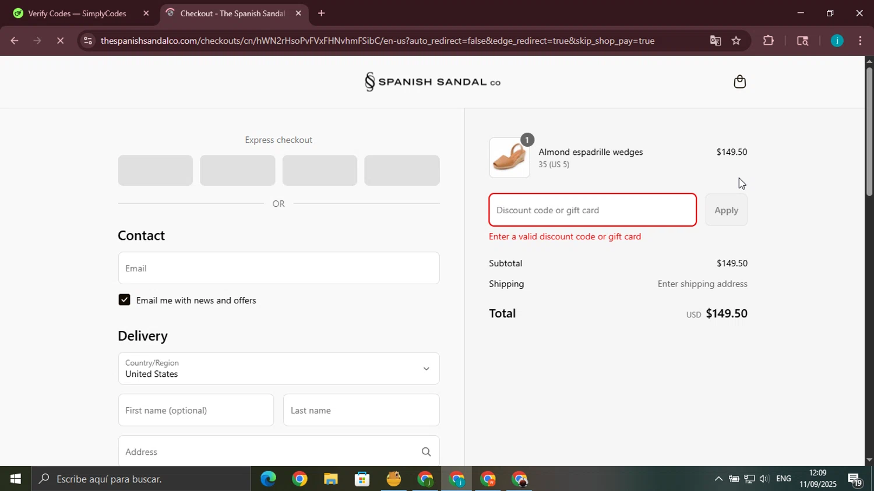Click the almond espadrille wedge thumbnail
874x491 pixels.
coord(509,158)
